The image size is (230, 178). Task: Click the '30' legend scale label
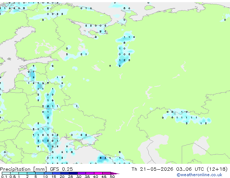(x=79, y=177)
